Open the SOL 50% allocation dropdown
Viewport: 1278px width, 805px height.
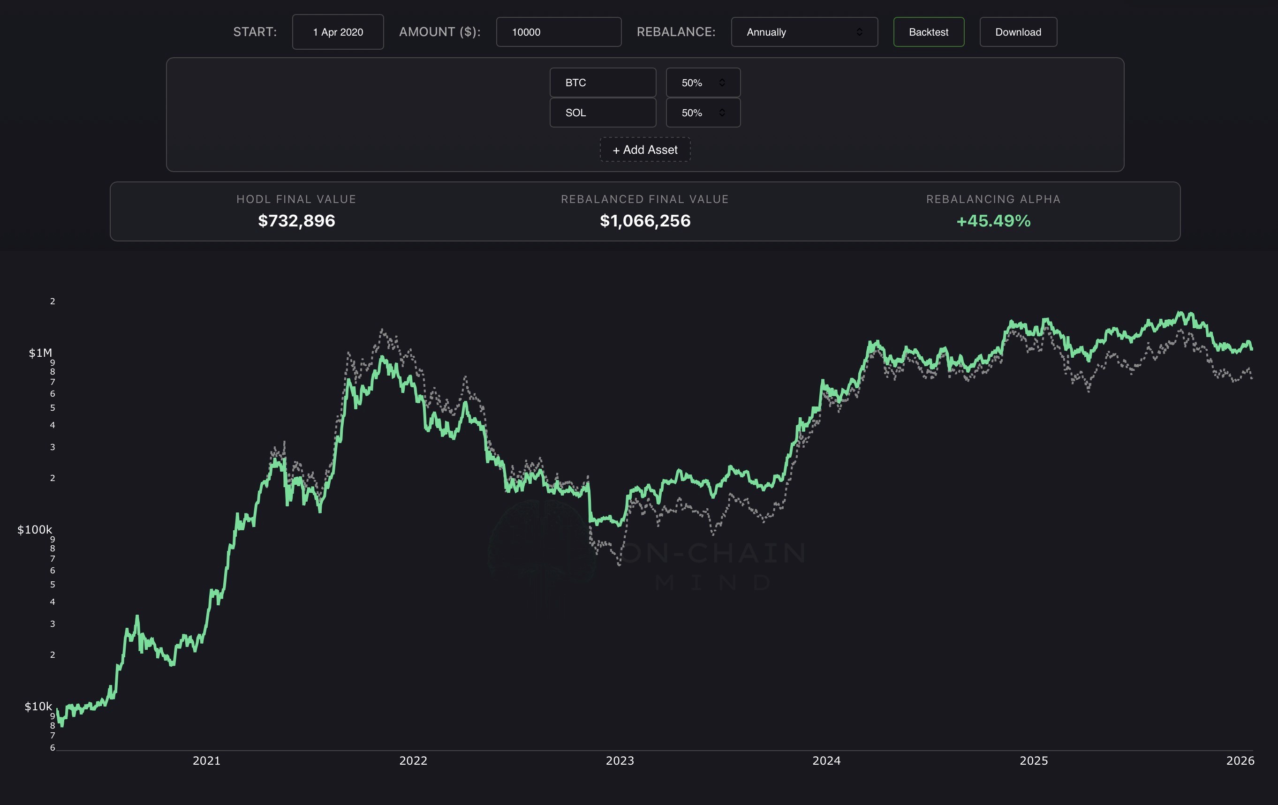(x=702, y=113)
